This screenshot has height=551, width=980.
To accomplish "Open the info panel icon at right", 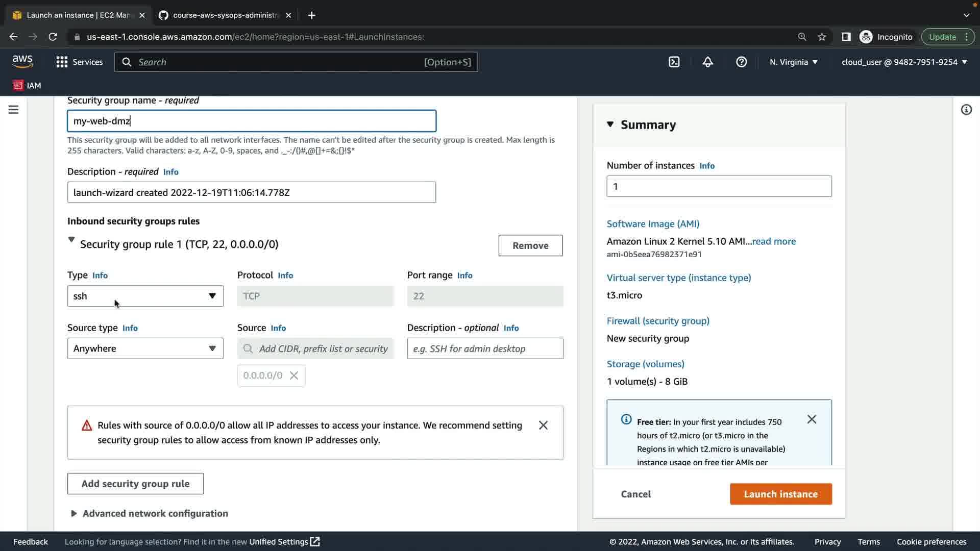I will pos(966,110).
